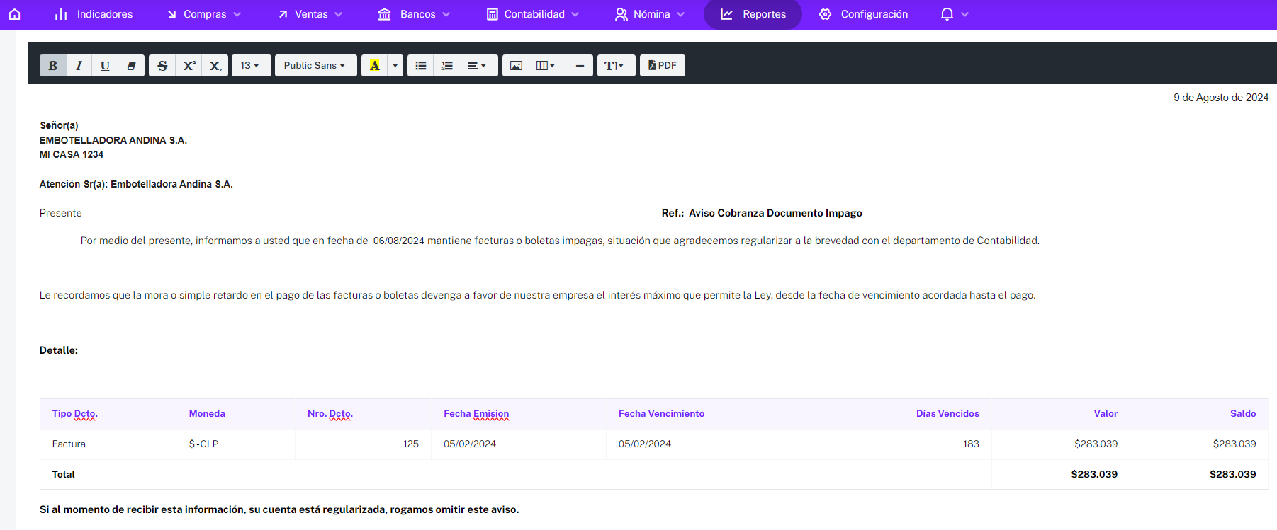The height and width of the screenshot is (530, 1277).
Task: Open the Contabilidad menu
Action: click(533, 14)
